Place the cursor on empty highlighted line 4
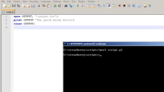Viewport: 164px width, 92px height. coord(89,27)
